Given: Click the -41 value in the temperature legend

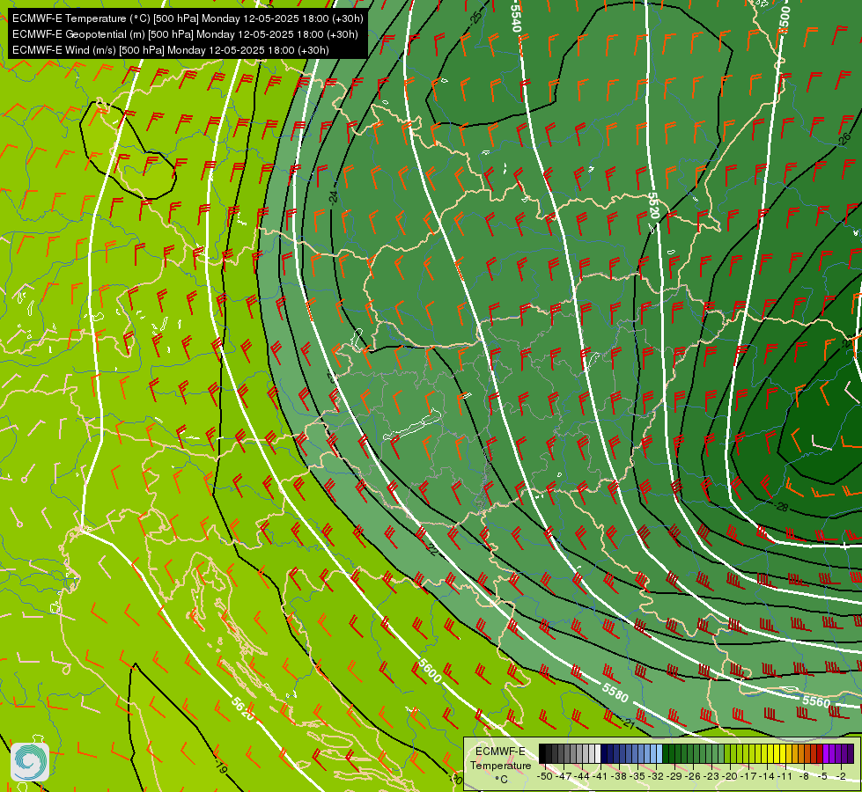Looking at the screenshot, I should [x=601, y=776].
